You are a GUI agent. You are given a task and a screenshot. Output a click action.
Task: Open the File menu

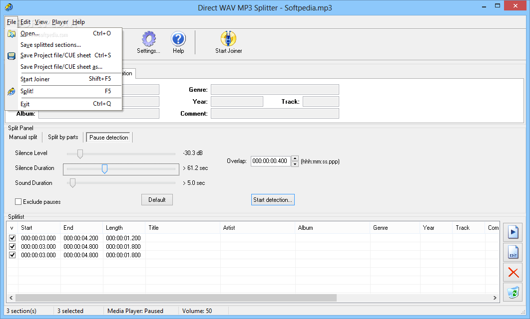11,22
